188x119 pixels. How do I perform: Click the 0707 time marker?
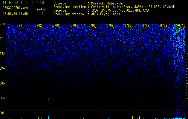[x=128, y=26]
